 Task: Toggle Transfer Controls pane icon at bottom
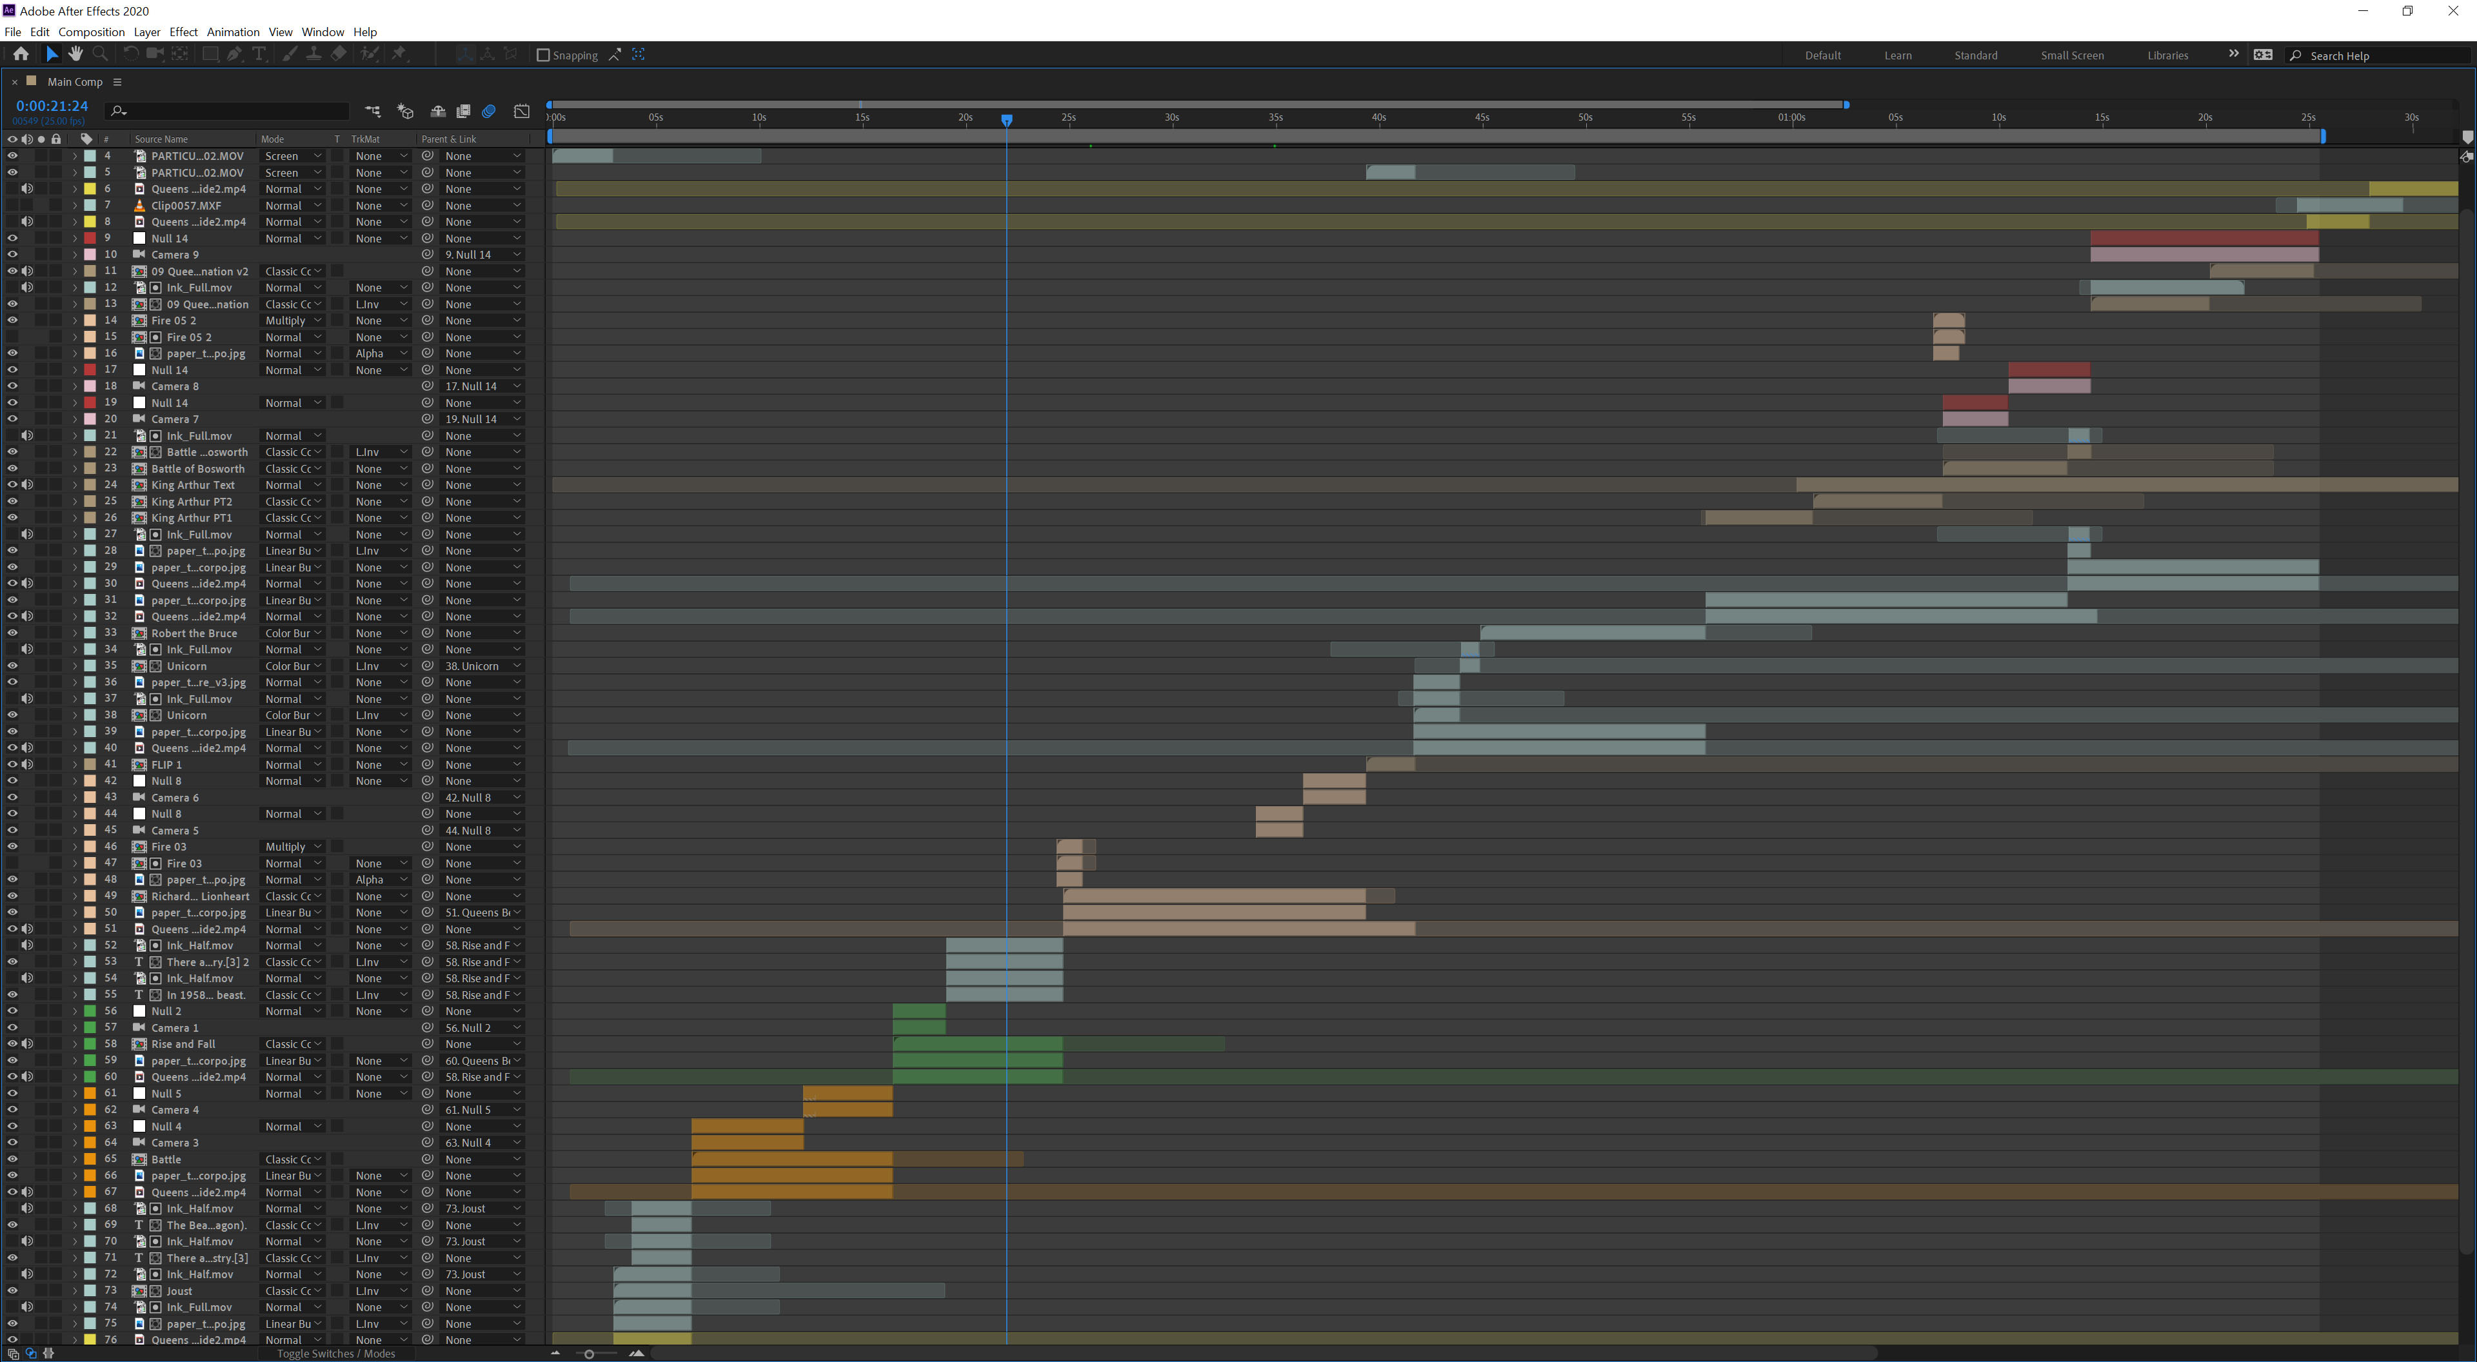click(x=31, y=1354)
